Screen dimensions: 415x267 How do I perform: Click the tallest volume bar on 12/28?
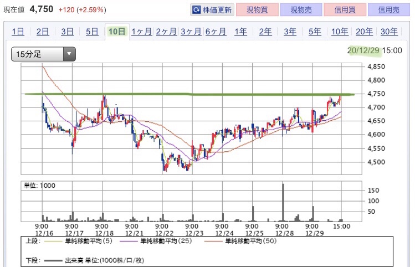[283, 202]
